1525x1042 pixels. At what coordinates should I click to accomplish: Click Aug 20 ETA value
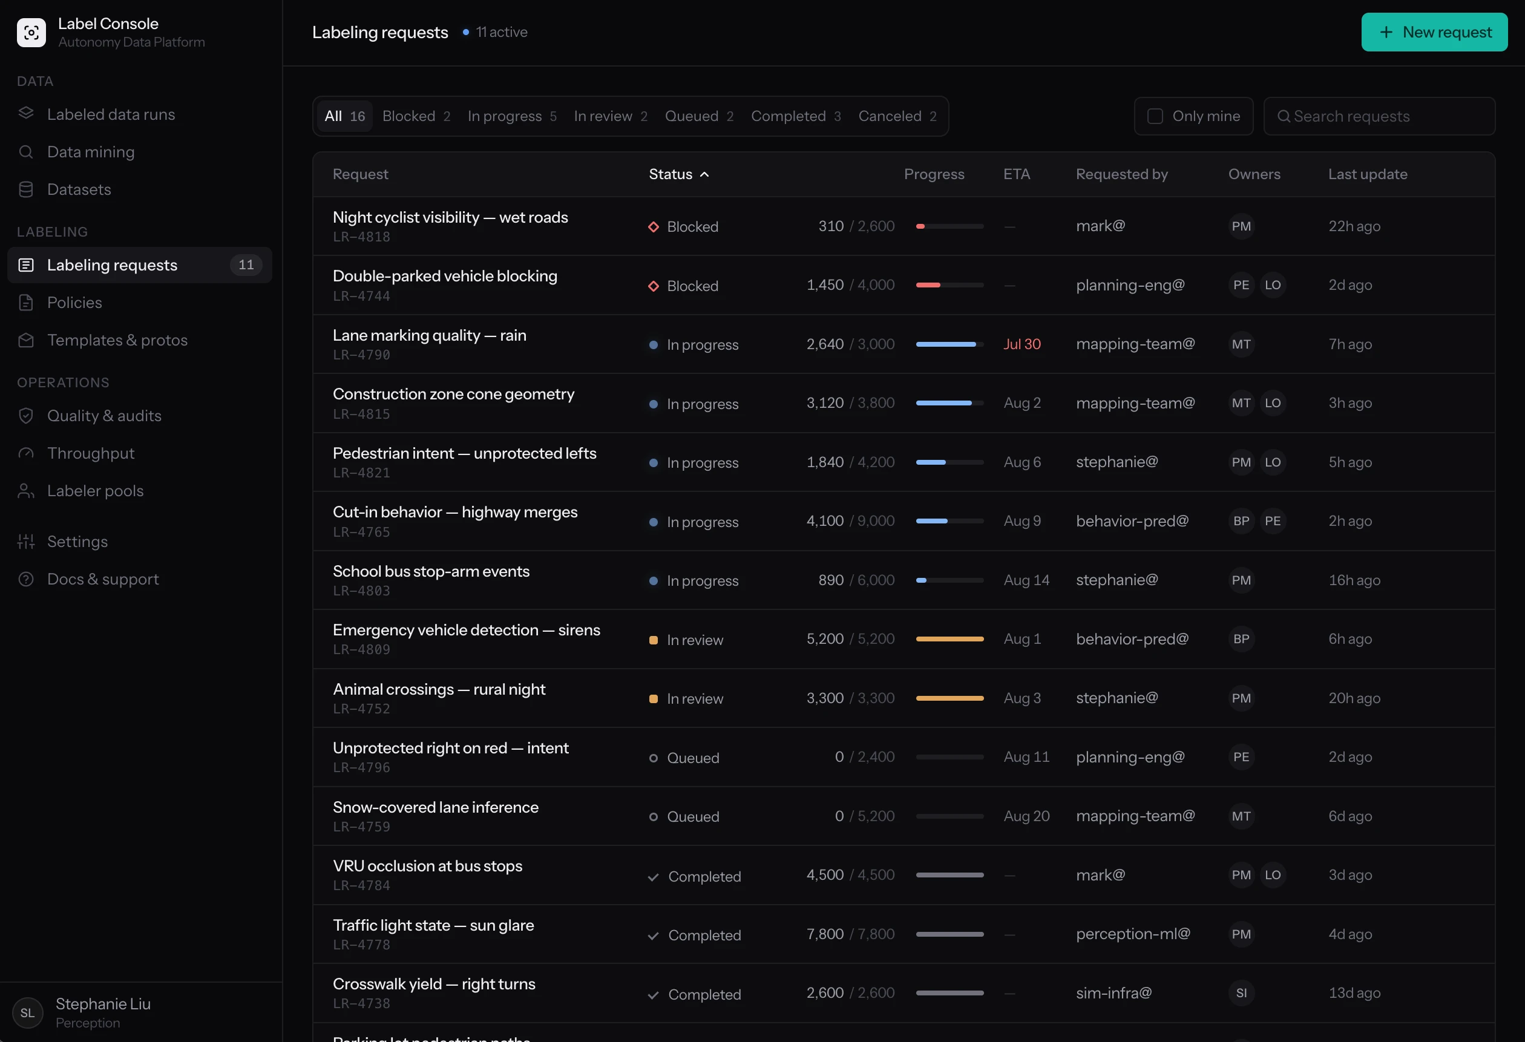[x=1026, y=816]
